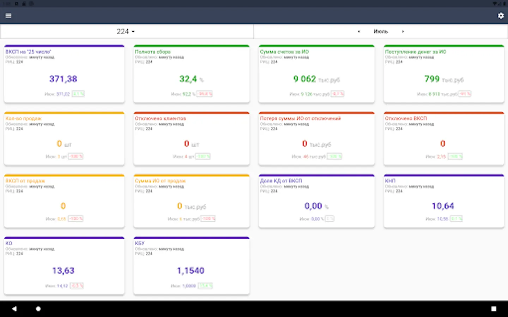Expand the 224 region dropdown
This screenshot has width=508, height=317.
pyautogui.click(x=126, y=31)
